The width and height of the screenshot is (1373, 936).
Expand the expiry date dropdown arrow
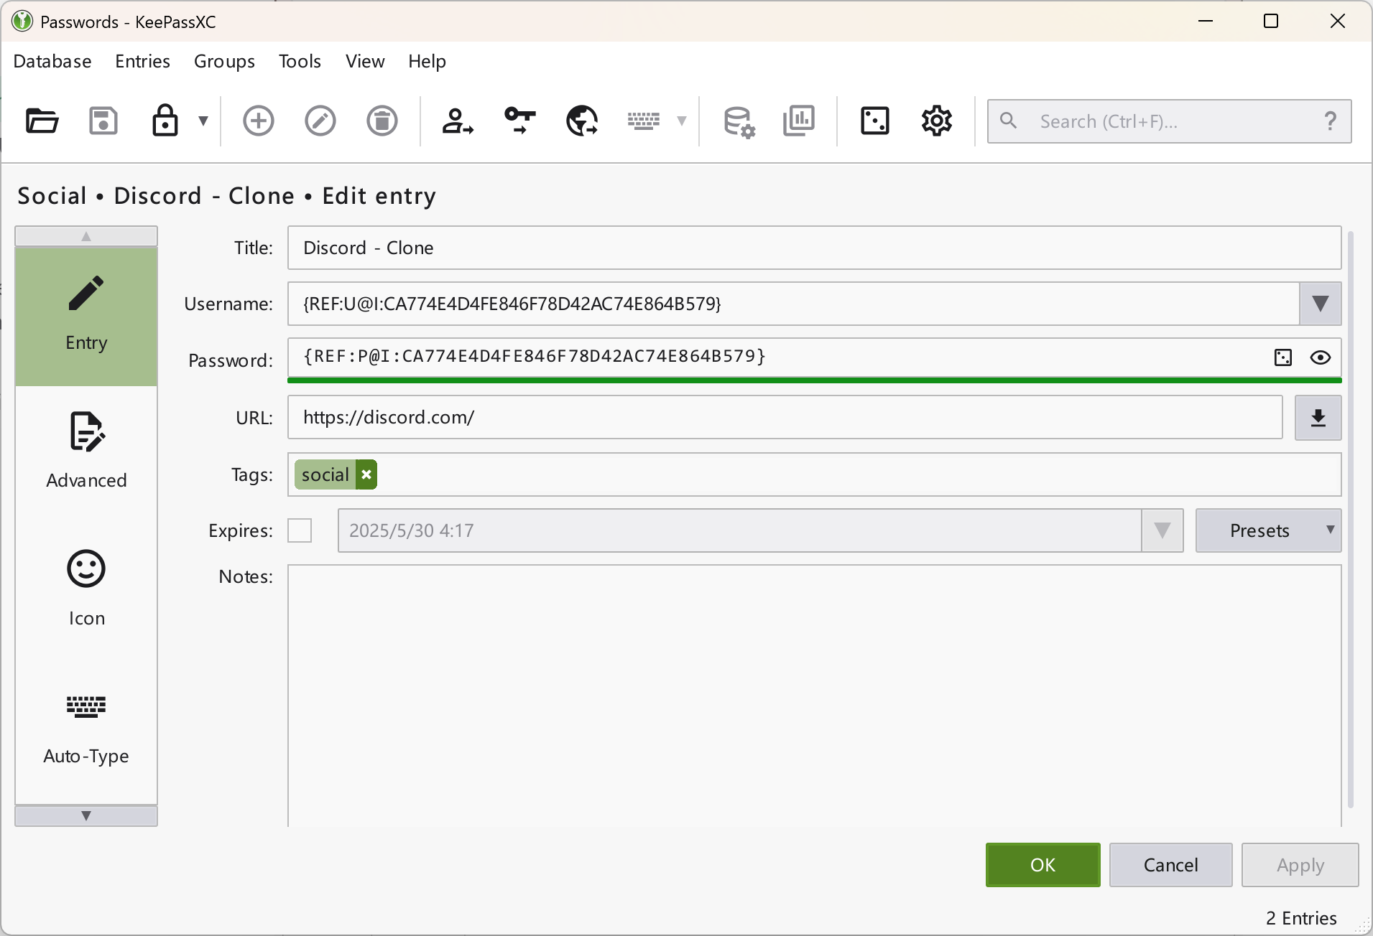point(1162,530)
